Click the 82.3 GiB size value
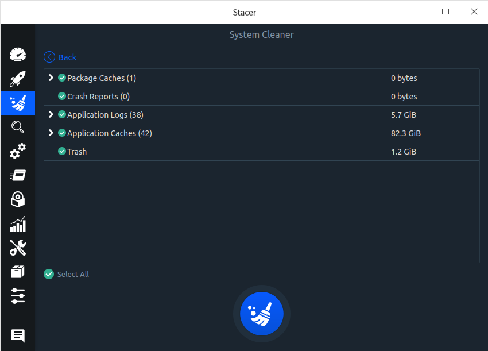488x351 pixels. (x=406, y=133)
